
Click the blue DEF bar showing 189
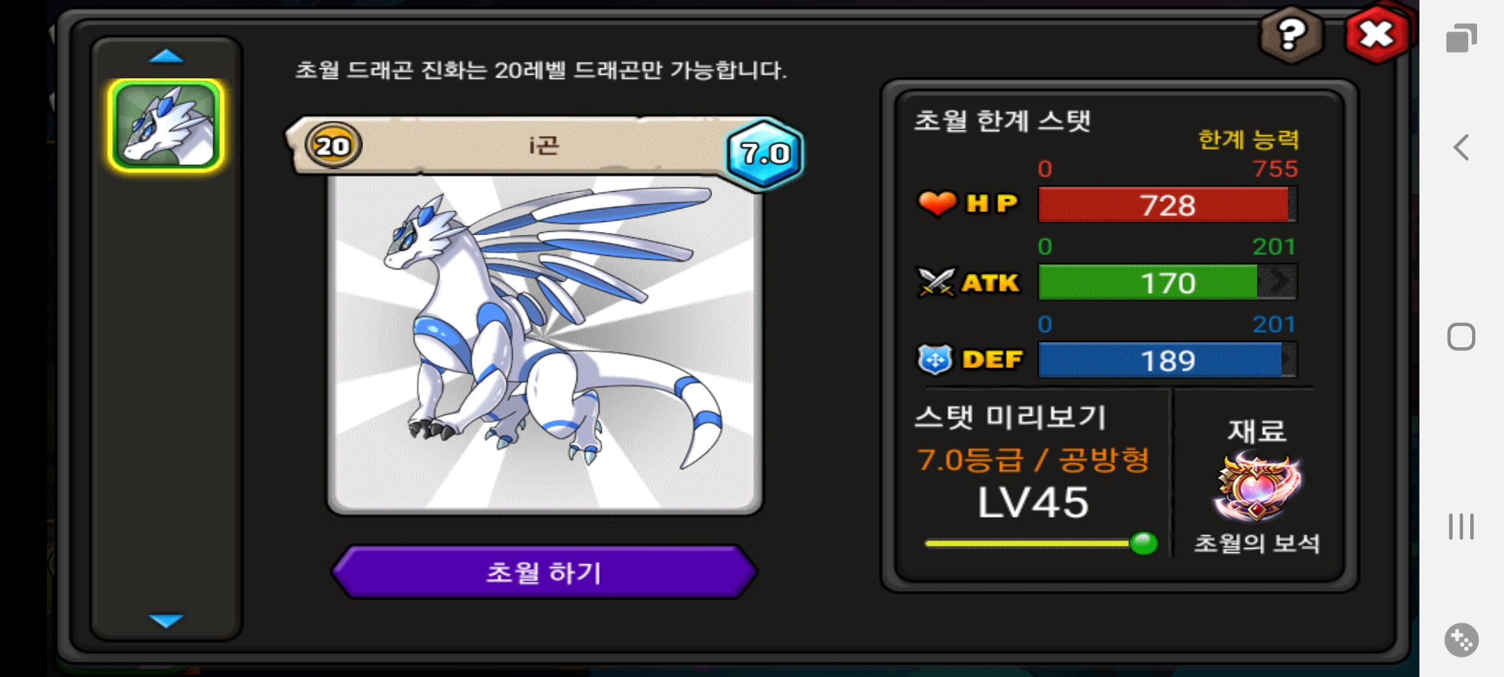point(1167,360)
